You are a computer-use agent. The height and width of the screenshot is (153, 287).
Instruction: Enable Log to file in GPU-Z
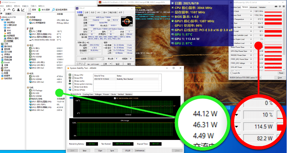pyautogui.click(x=232, y=73)
